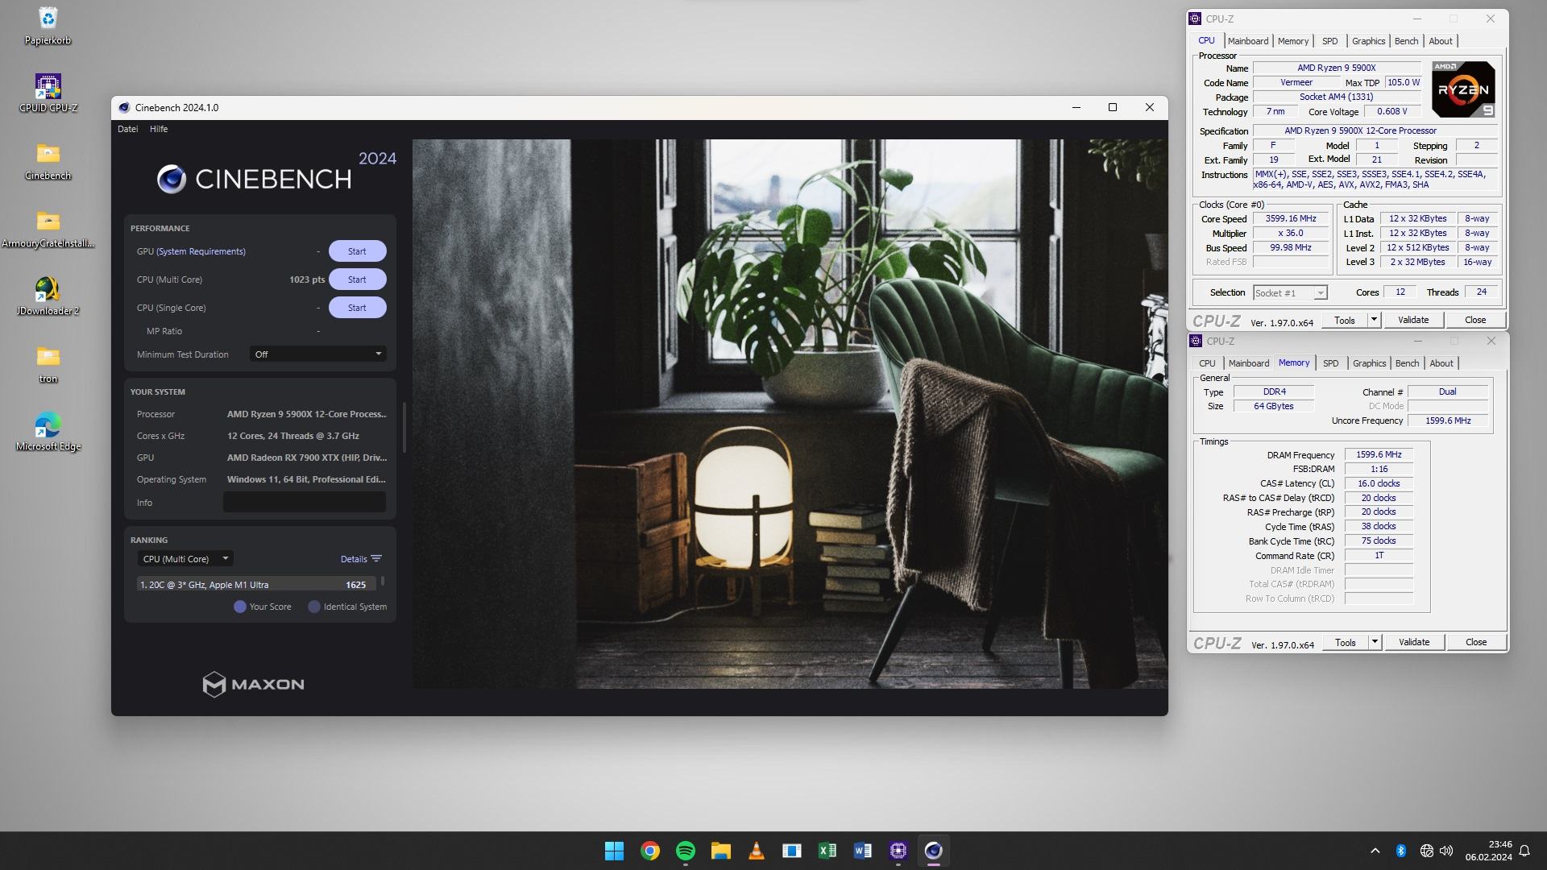Click Tools button in upper CPU-Z
Image resolution: width=1547 pixels, height=870 pixels.
click(1345, 320)
